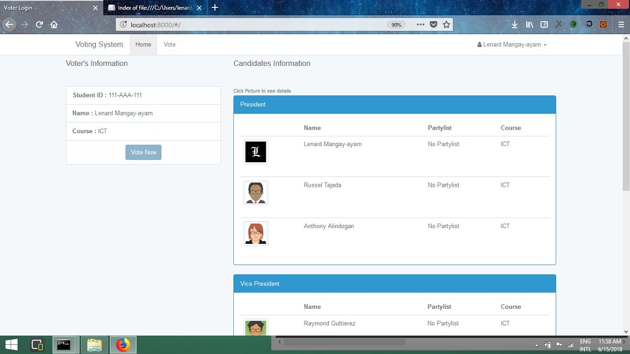The width and height of the screenshot is (630, 354).
Task: Click the ENG INTL language indicator
Action: (x=585, y=345)
